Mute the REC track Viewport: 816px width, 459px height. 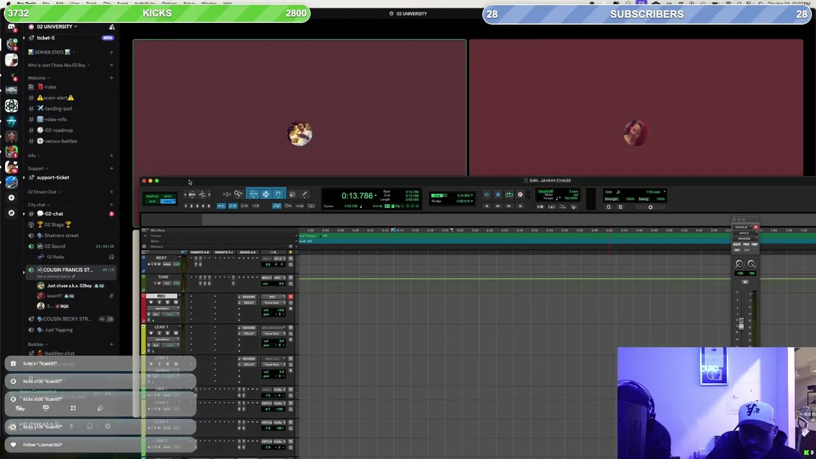pos(176,302)
